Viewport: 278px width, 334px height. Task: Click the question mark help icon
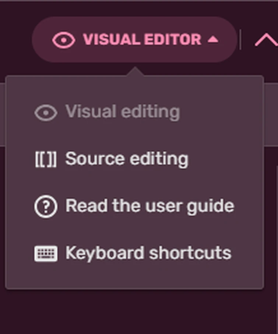click(46, 207)
